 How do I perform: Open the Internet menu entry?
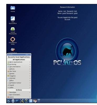pyautogui.click(x=19, y=78)
